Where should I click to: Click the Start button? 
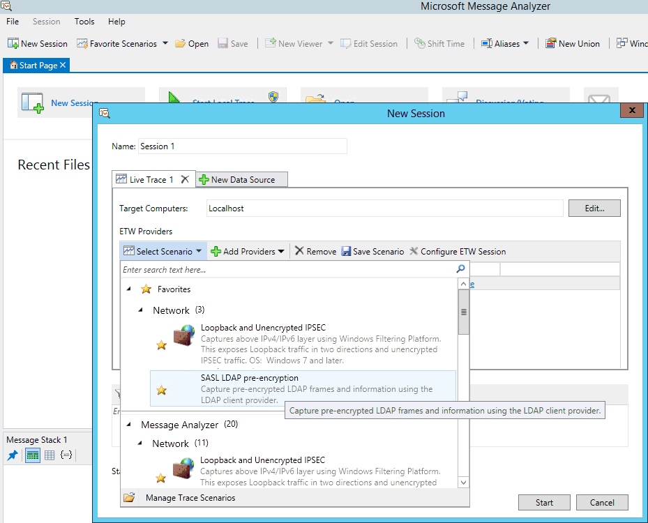click(x=544, y=502)
